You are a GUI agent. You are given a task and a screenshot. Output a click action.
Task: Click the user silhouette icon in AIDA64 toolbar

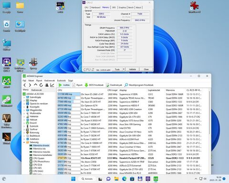[47, 85]
